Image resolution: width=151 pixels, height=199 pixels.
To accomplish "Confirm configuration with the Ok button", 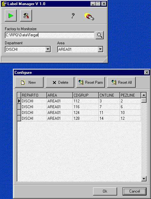I will 105,191.
